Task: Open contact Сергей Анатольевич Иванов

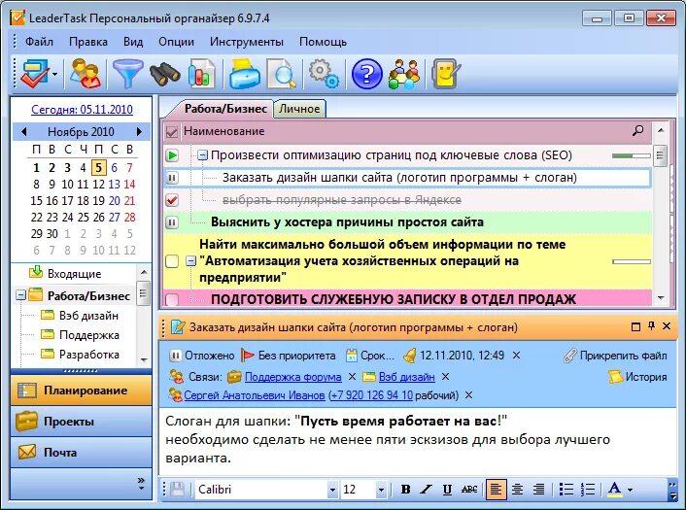Action: coord(255,395)
